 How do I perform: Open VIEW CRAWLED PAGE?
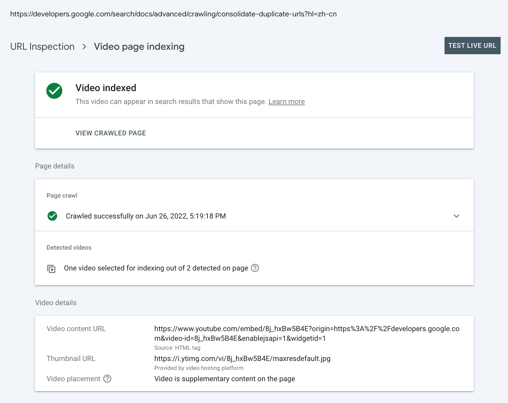point(111,133)
